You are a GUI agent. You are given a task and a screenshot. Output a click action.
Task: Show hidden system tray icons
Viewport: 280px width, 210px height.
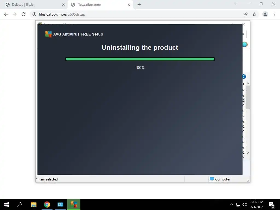tap(231, 205)
